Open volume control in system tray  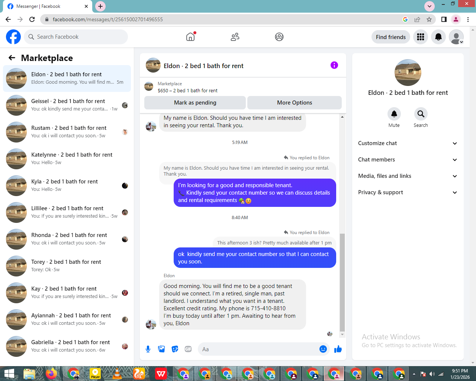tap(432, 374)
